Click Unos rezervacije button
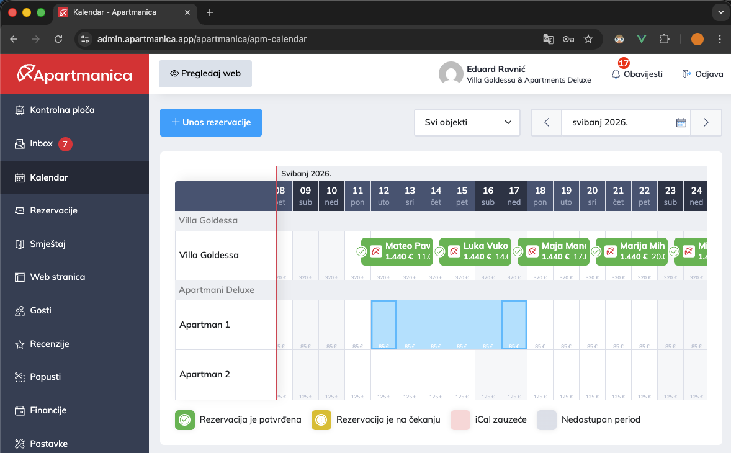 (x=211, y=123)
